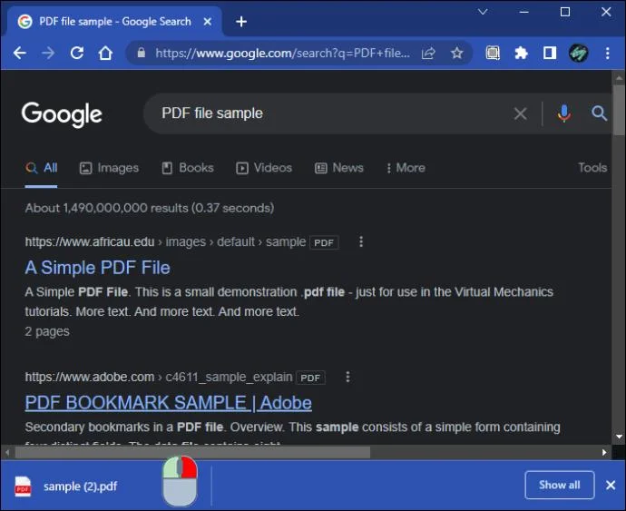
Task: Close the downloads bar
Action: click(611, 485)
